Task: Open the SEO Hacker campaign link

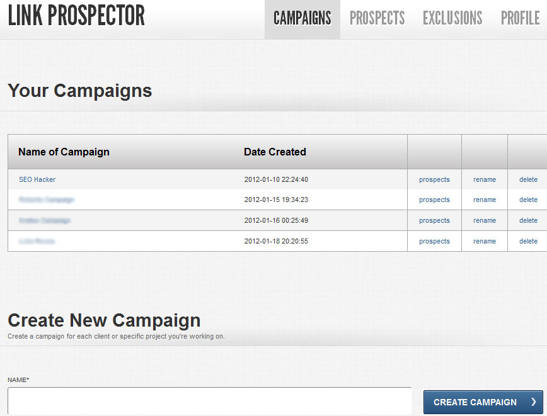Action: [37, 179]
